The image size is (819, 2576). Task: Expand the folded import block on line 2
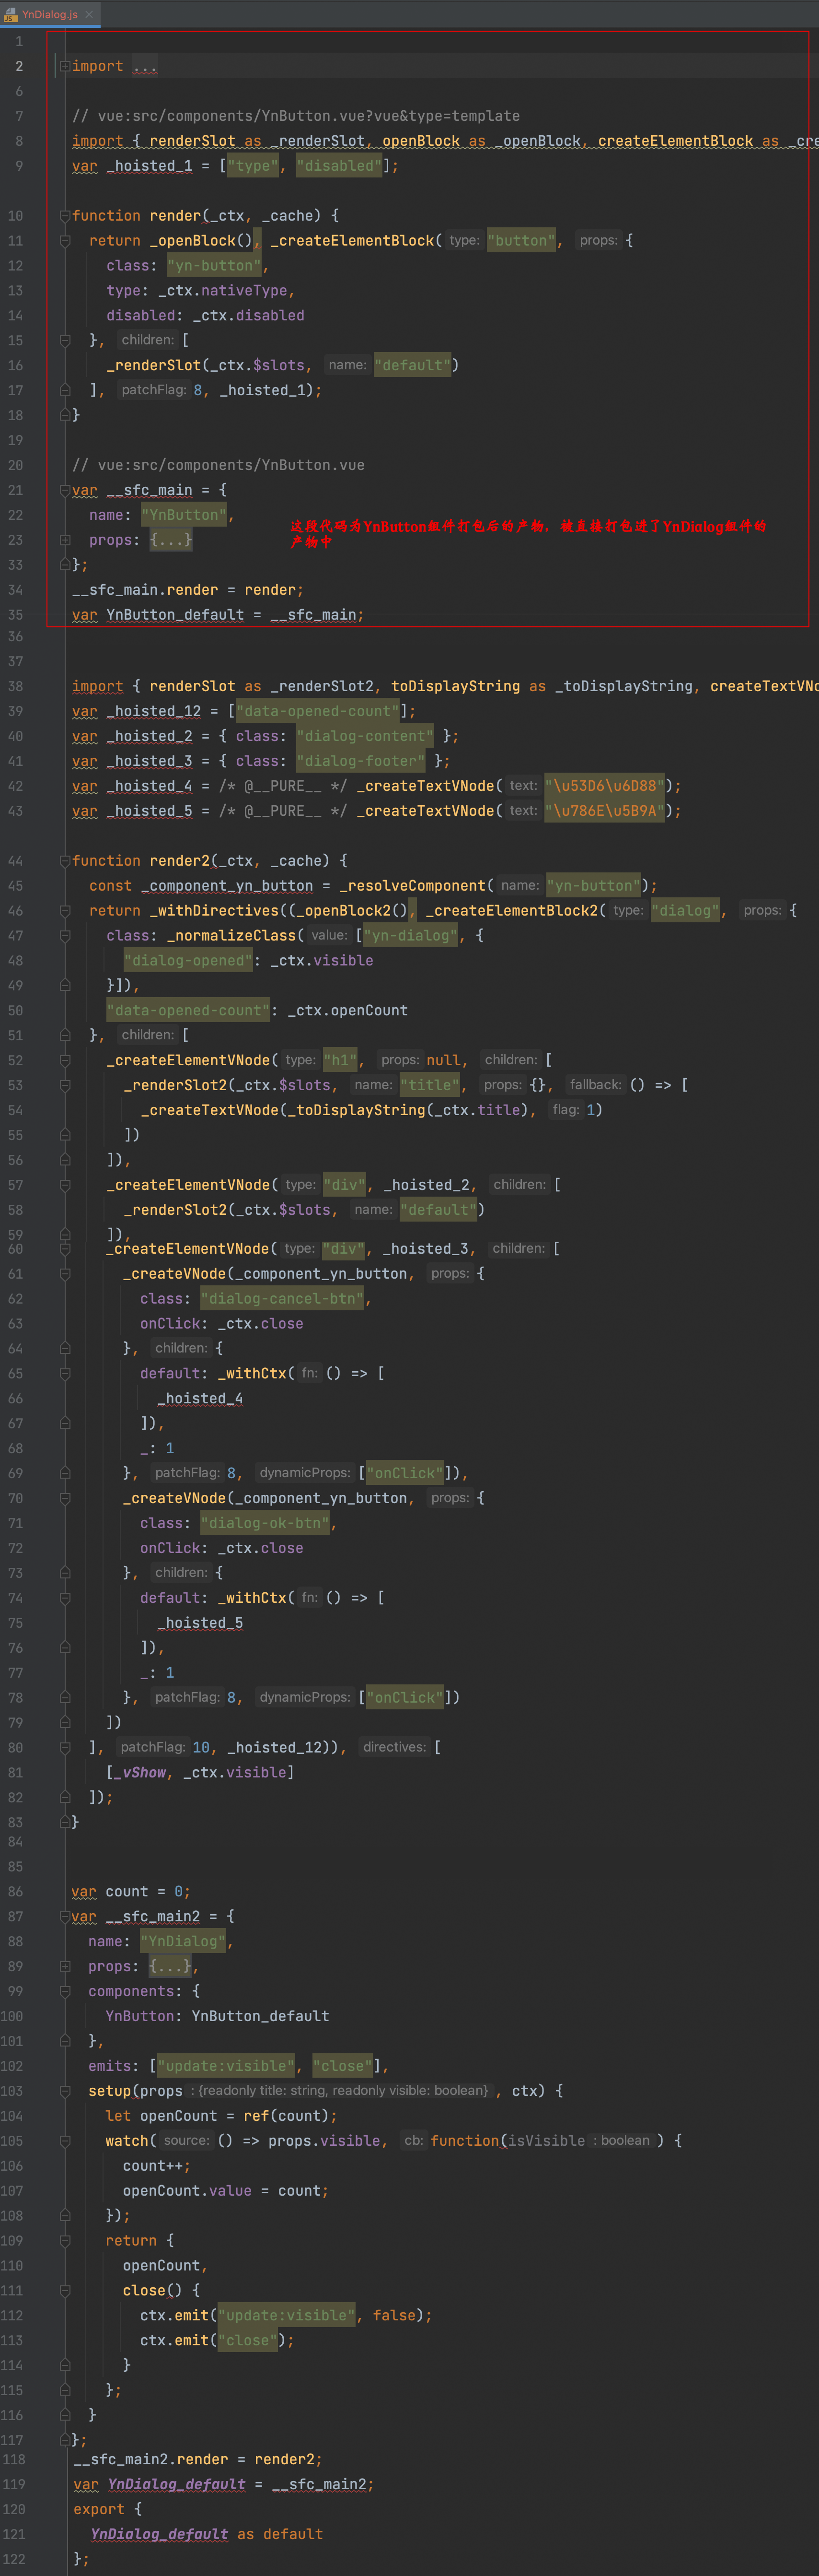[x=65, y=66]
